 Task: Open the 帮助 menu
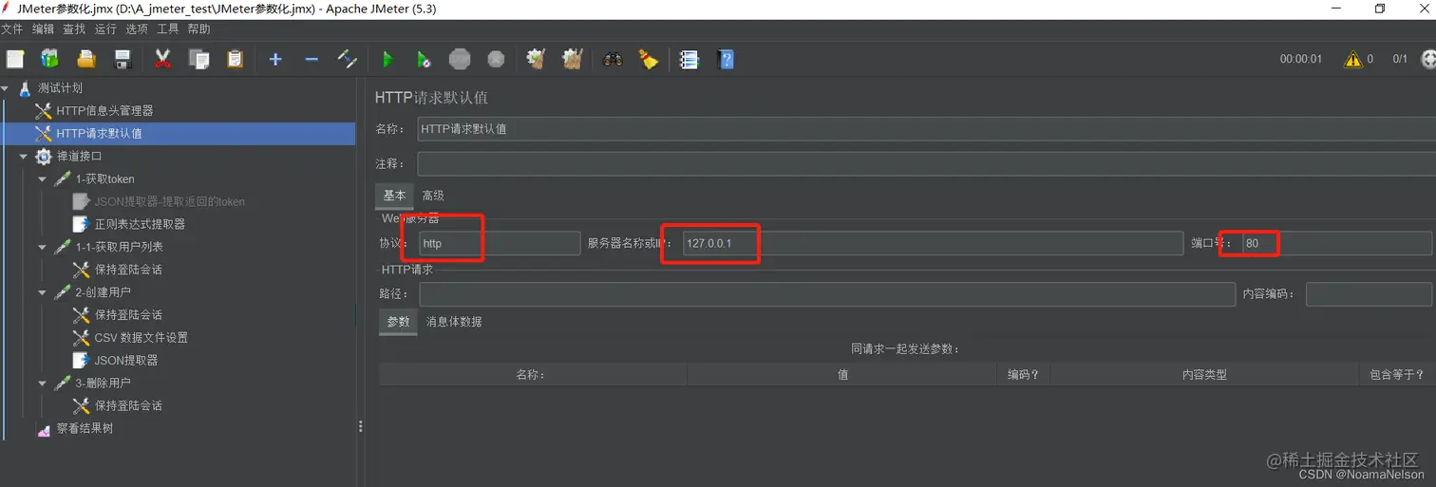click(198, 29)
